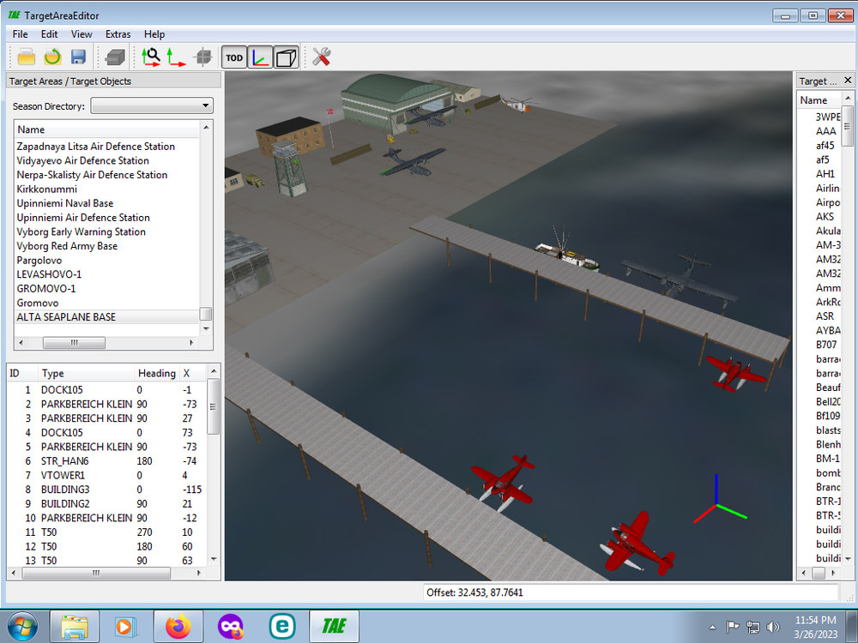Image resolution: width=858 pixels, height=643 pixels.
Task: Click the green hangar building in 3D view
Action: pyautogui.click(x=396, y=102)
